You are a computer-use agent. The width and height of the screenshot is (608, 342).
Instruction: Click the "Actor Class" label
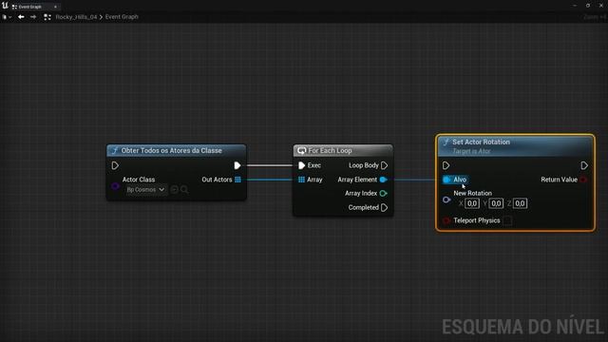pos(139,180)
